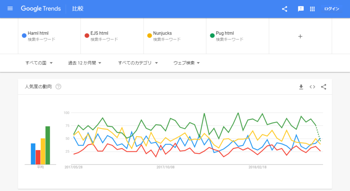Open the send feedback icon
350x191 pixels.
pos(301,9)
